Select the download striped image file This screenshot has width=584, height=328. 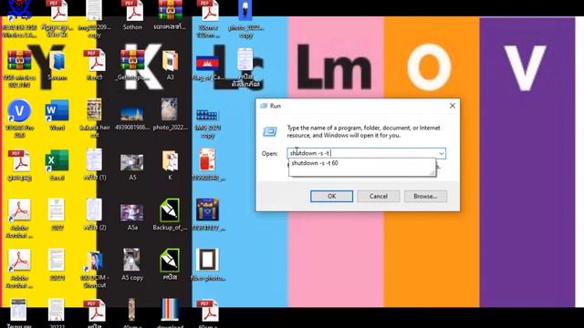click(x=171, y=313)
